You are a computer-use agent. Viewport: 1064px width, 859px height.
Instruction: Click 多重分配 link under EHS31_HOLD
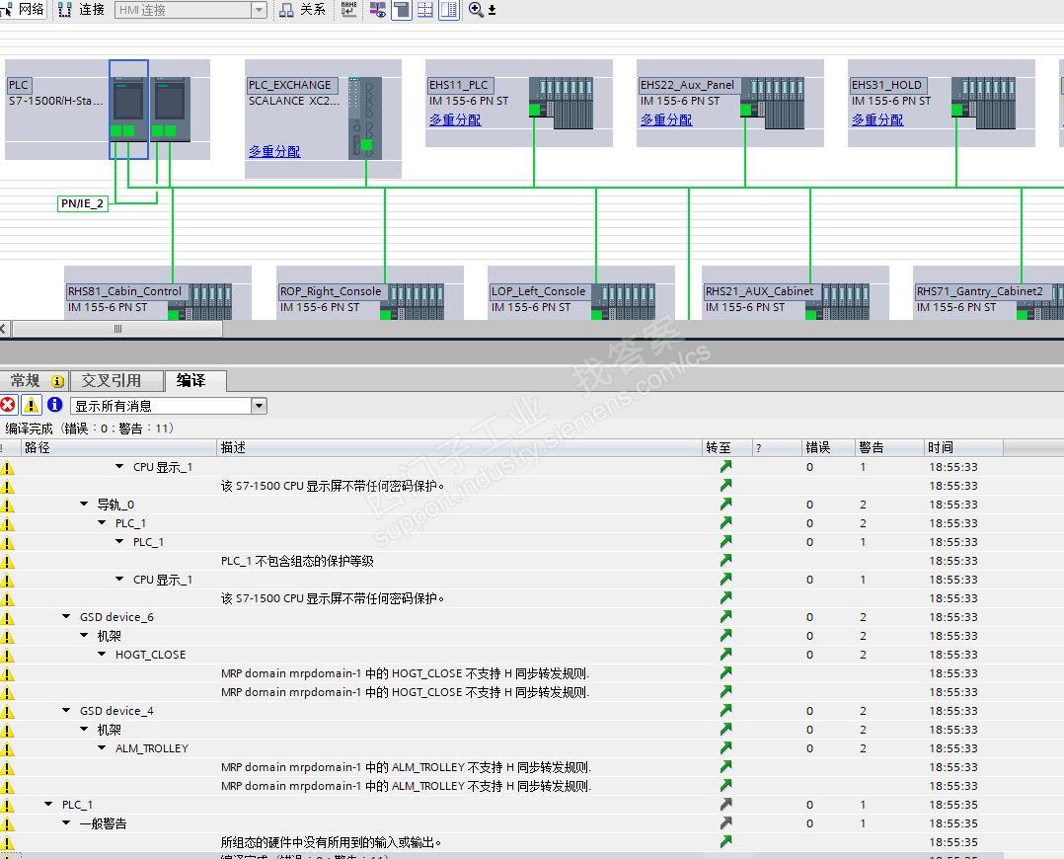[x=876, y=119]
